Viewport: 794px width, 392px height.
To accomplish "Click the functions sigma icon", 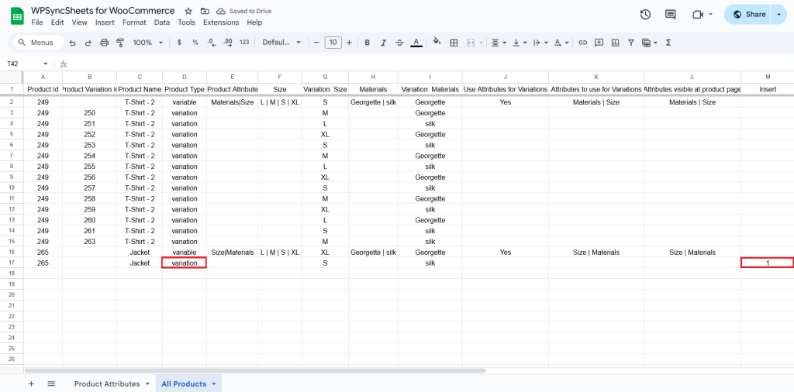I will [668, 43].
